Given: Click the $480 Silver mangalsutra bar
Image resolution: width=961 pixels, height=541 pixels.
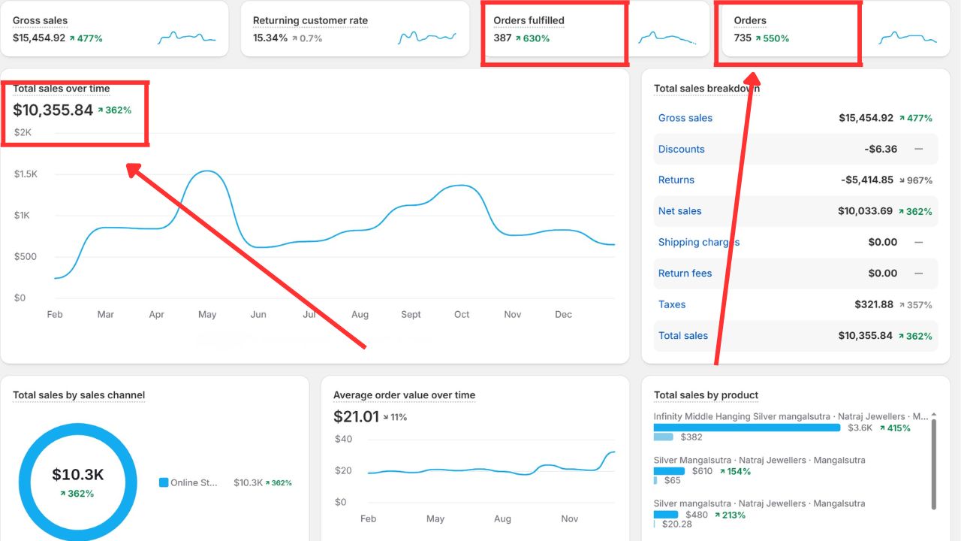Looking at the screenshot, I should (x=666, y=515).
